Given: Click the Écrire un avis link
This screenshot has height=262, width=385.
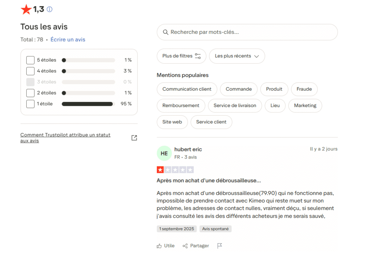Looking at the screenshot, I should click(x=68, y=40).
